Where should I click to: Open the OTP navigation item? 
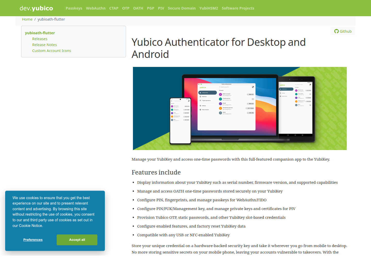pos(126,8)
